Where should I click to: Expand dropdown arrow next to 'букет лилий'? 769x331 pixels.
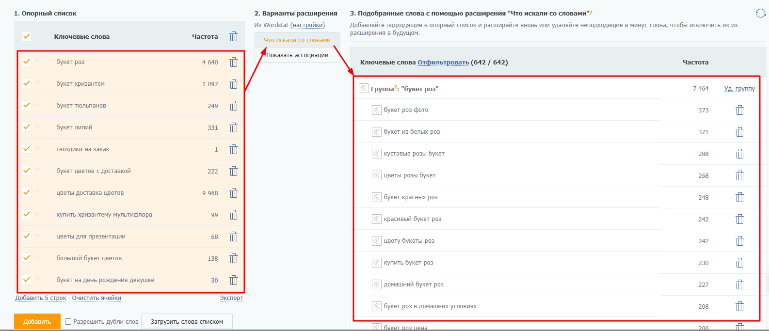tap(38, 126)
